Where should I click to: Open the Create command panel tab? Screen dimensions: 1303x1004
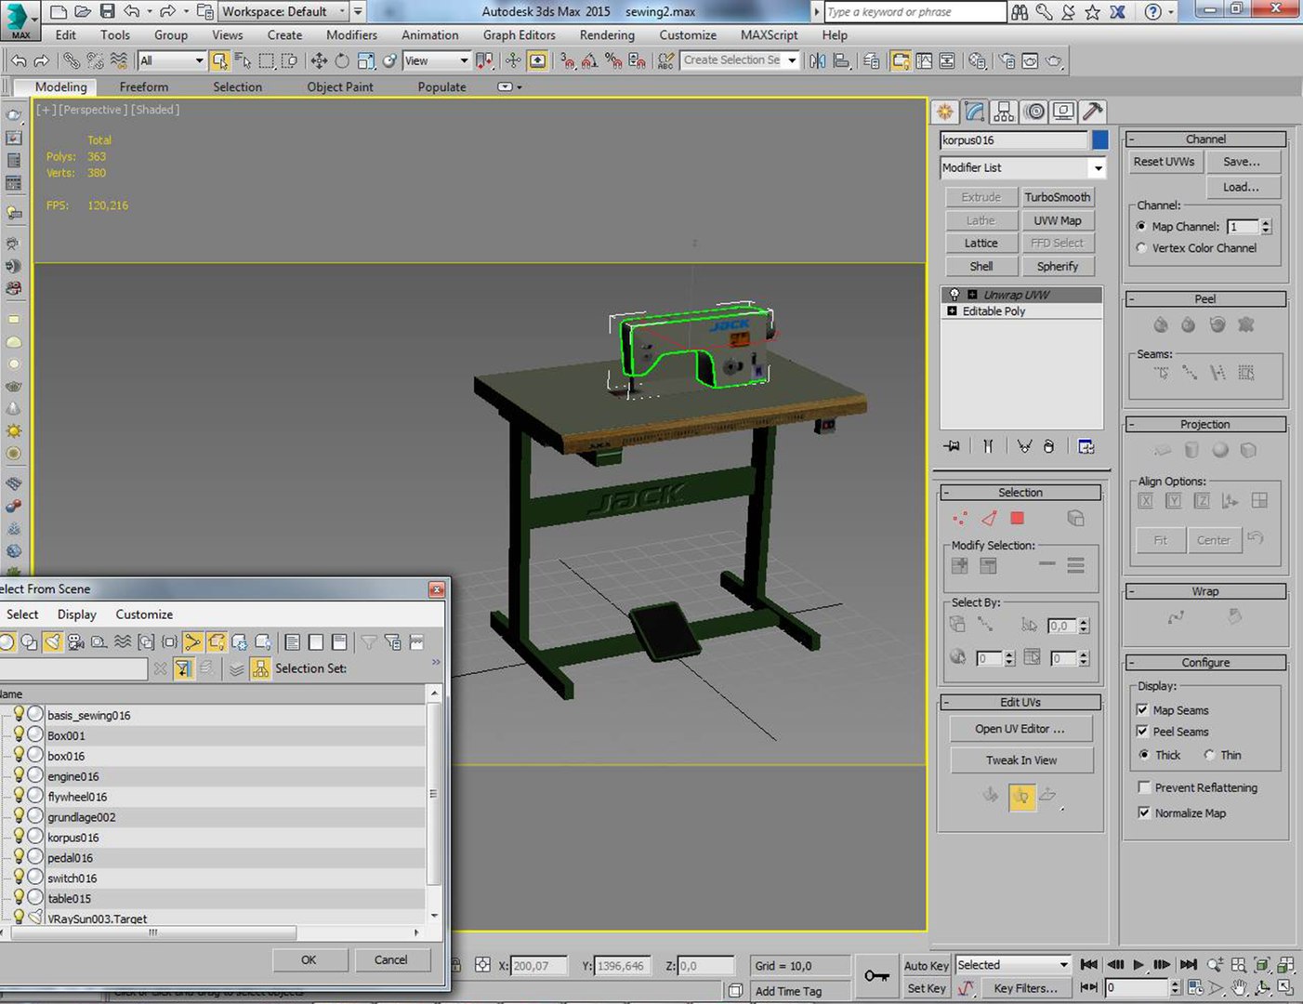coord(945,112)
